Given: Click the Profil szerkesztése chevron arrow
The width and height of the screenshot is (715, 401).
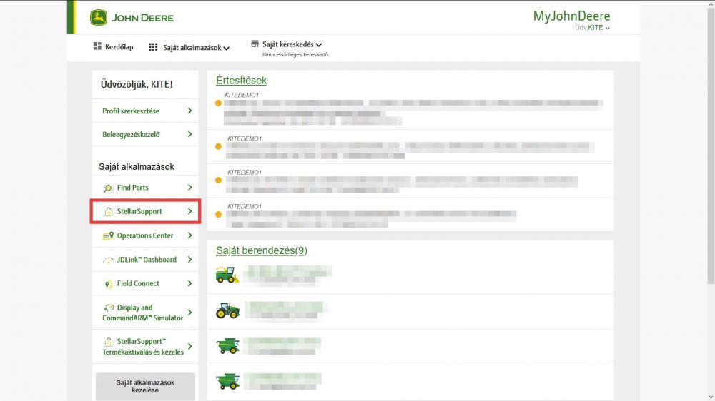Looking at the screenshot, I should tap(189, 111).
